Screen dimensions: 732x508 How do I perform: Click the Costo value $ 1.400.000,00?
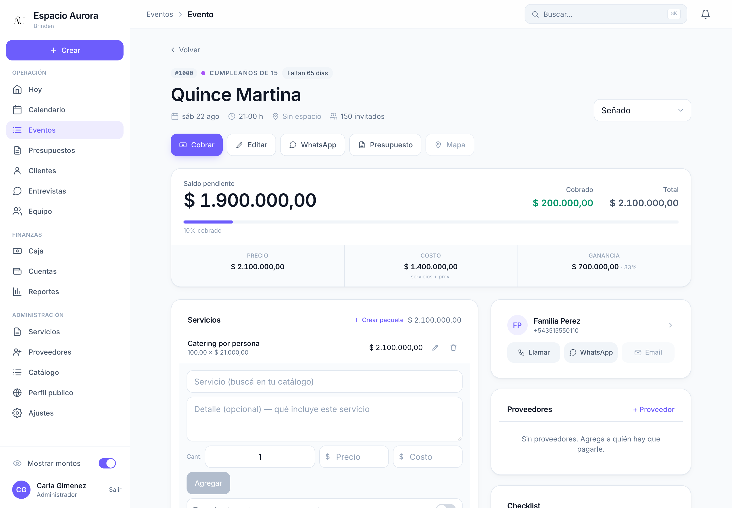coord(431,267)
